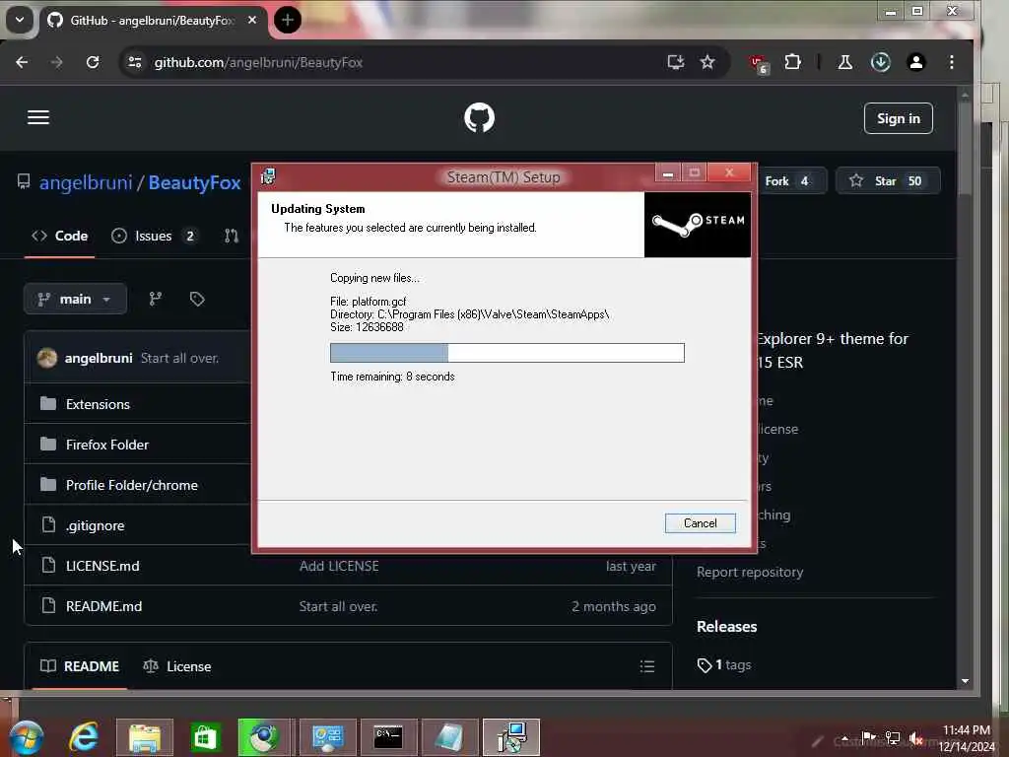Open the Extensions folder
The width and height of the screenshot is (1009, 757).
click(x=98, y=404)
